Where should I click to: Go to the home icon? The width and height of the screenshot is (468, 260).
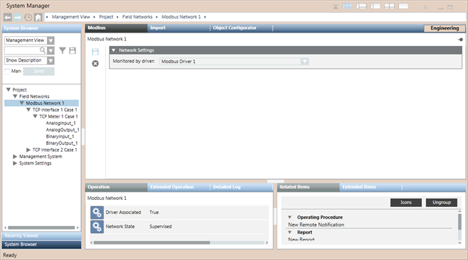[x=38, y=17]
